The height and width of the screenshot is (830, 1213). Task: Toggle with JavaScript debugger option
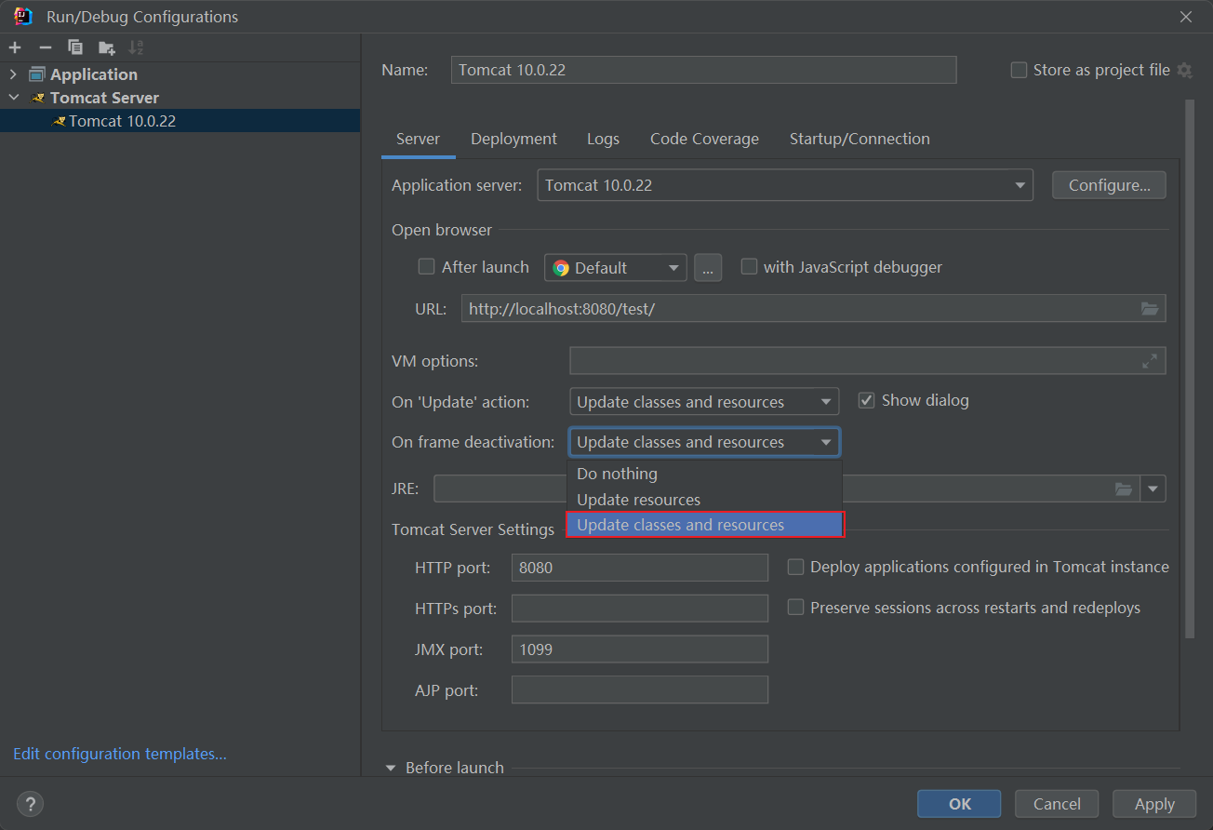[x=749, y=267]
